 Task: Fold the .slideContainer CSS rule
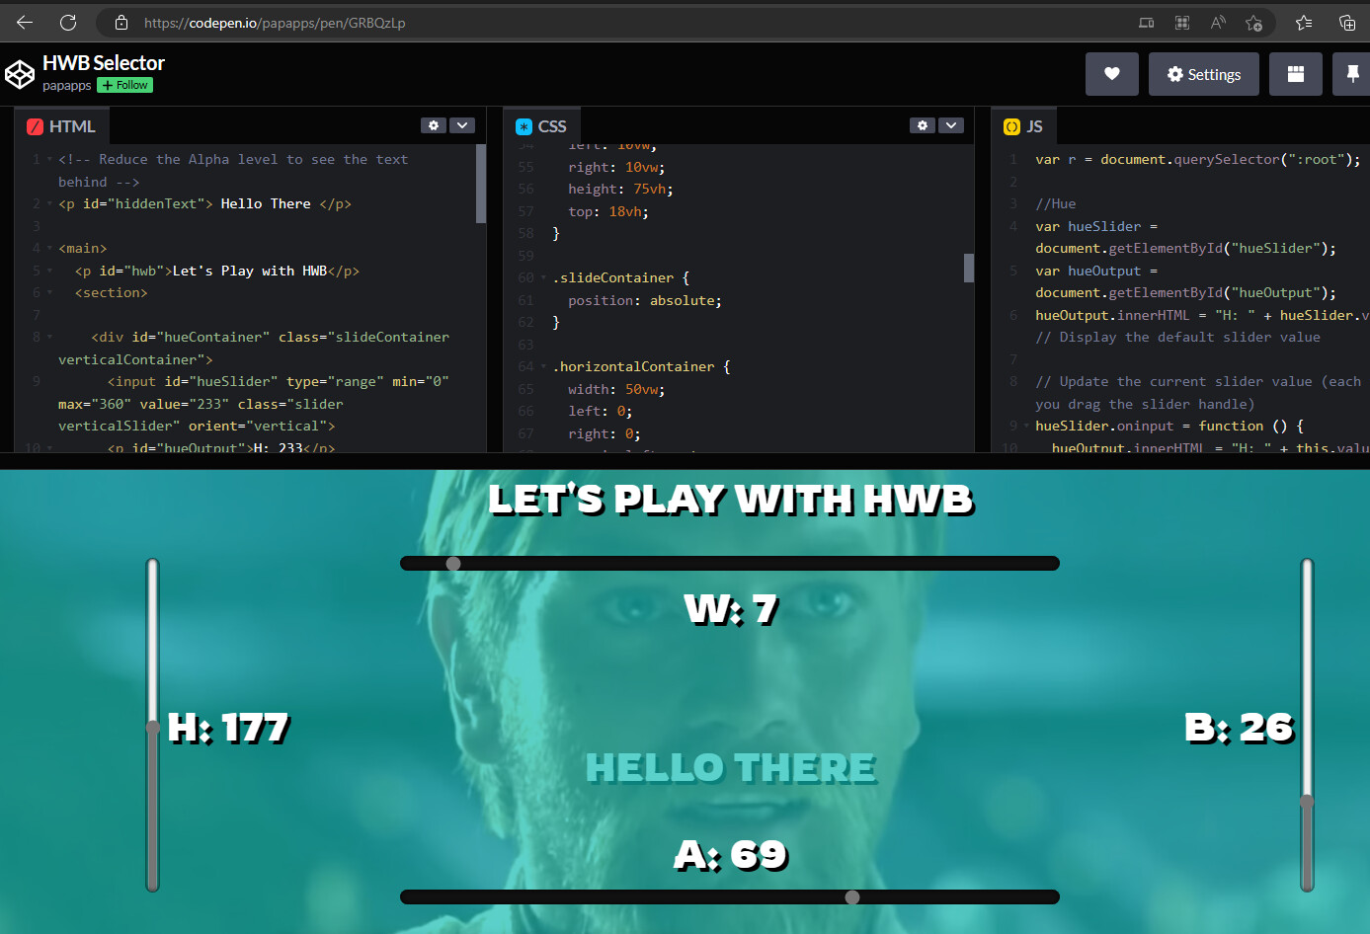(x=543, y=277)
